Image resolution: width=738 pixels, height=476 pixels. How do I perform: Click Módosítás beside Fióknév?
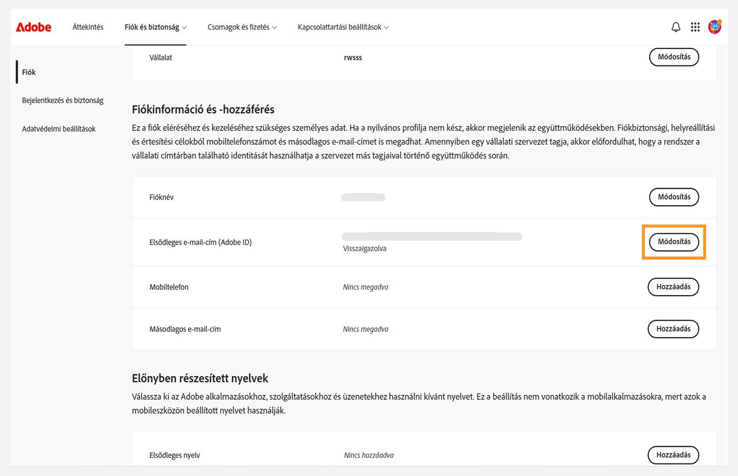pos(674,197)
